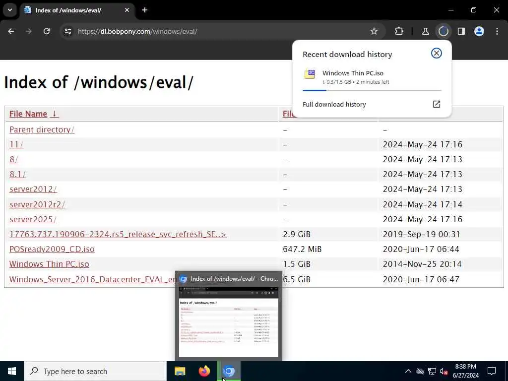Image resolution: width=508 pixels, height=381 pixels.
Task: Open the server2012/ folder link
Action: pos(33,189)
